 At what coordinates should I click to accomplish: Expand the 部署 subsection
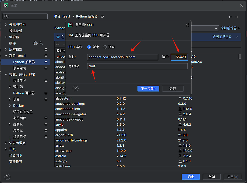tap(10, 99)
